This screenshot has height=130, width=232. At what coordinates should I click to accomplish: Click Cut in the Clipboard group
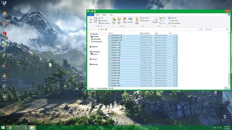(x=101, y=18)
